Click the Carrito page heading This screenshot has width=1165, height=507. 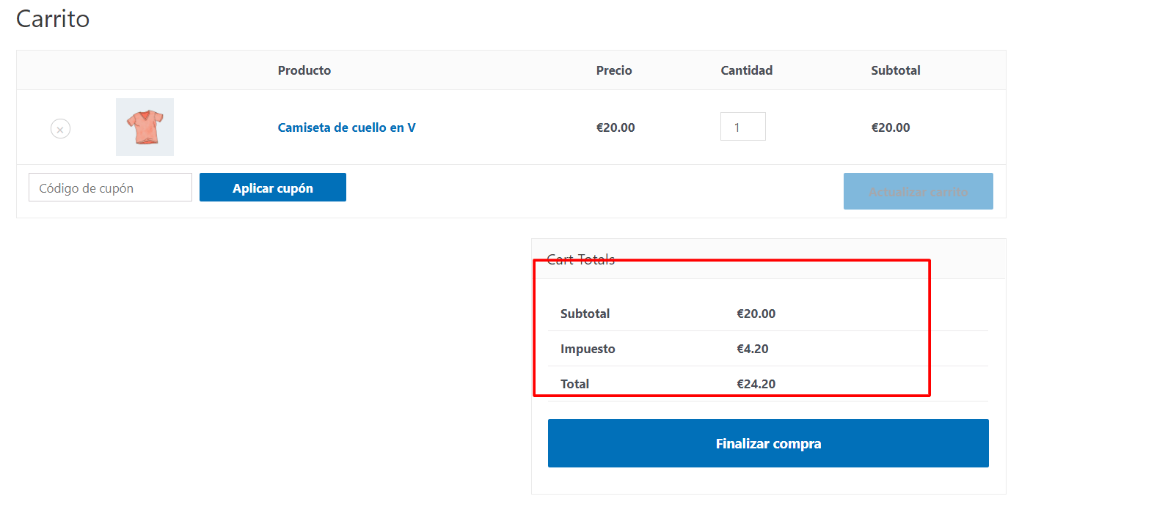53,19
